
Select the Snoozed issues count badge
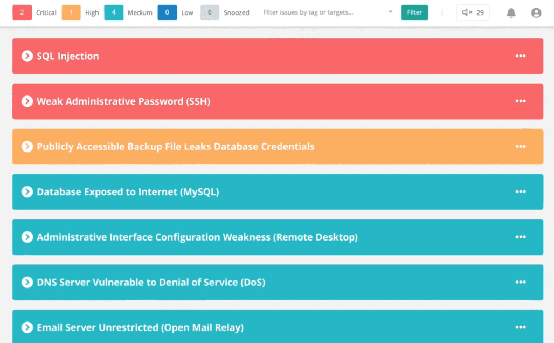point(210,12)
